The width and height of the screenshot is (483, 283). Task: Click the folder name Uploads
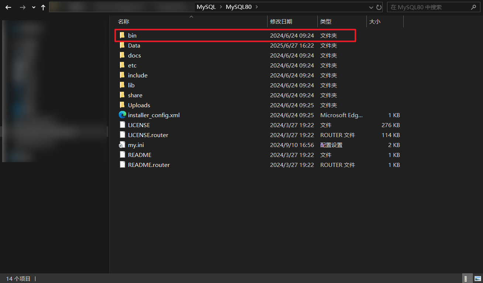pos(139,105)
